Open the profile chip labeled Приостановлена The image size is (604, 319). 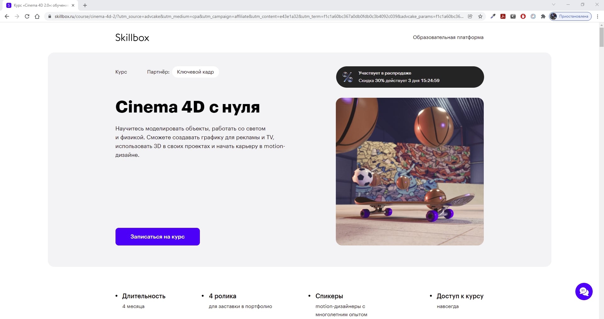(570, 16)
